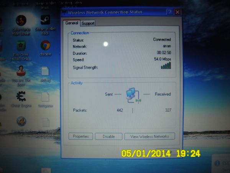Switch to the General tab
The width and height of the screenshot is (230, 173).
pos(72,23)
